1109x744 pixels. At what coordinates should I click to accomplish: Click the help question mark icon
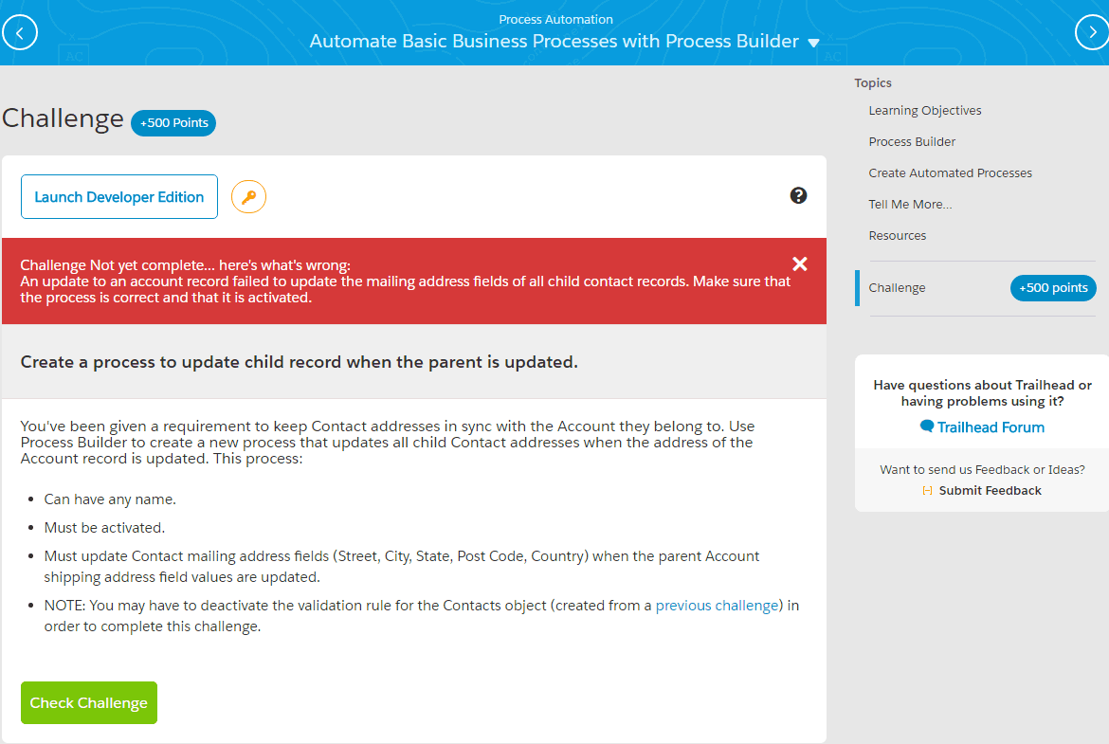tap(799, 196)
